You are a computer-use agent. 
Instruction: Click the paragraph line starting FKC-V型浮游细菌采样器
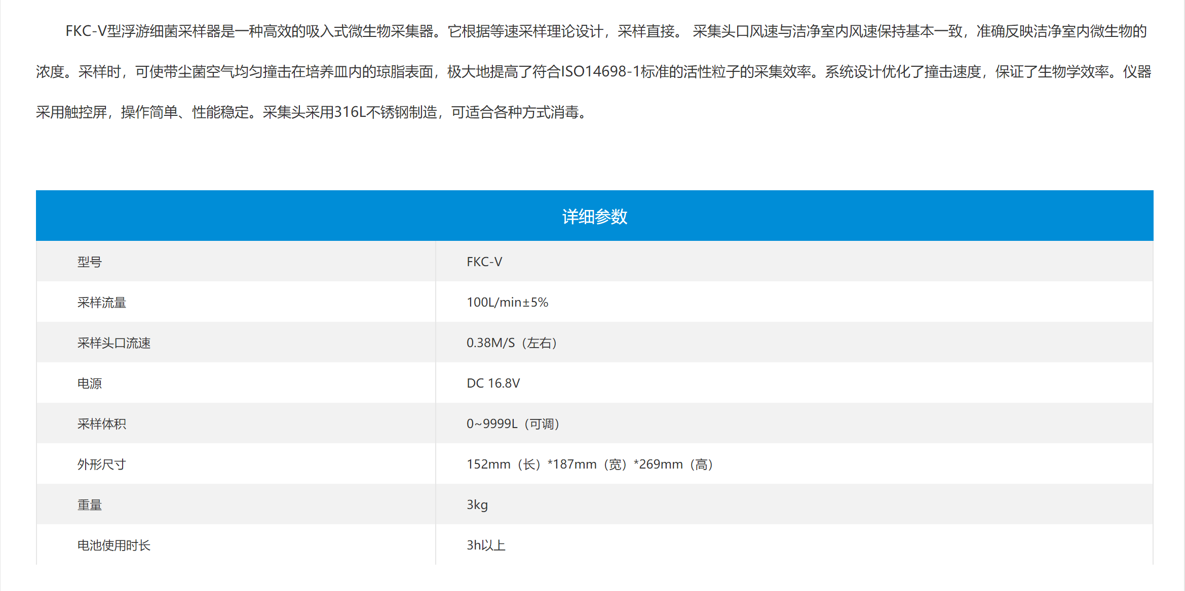[606, 31]
